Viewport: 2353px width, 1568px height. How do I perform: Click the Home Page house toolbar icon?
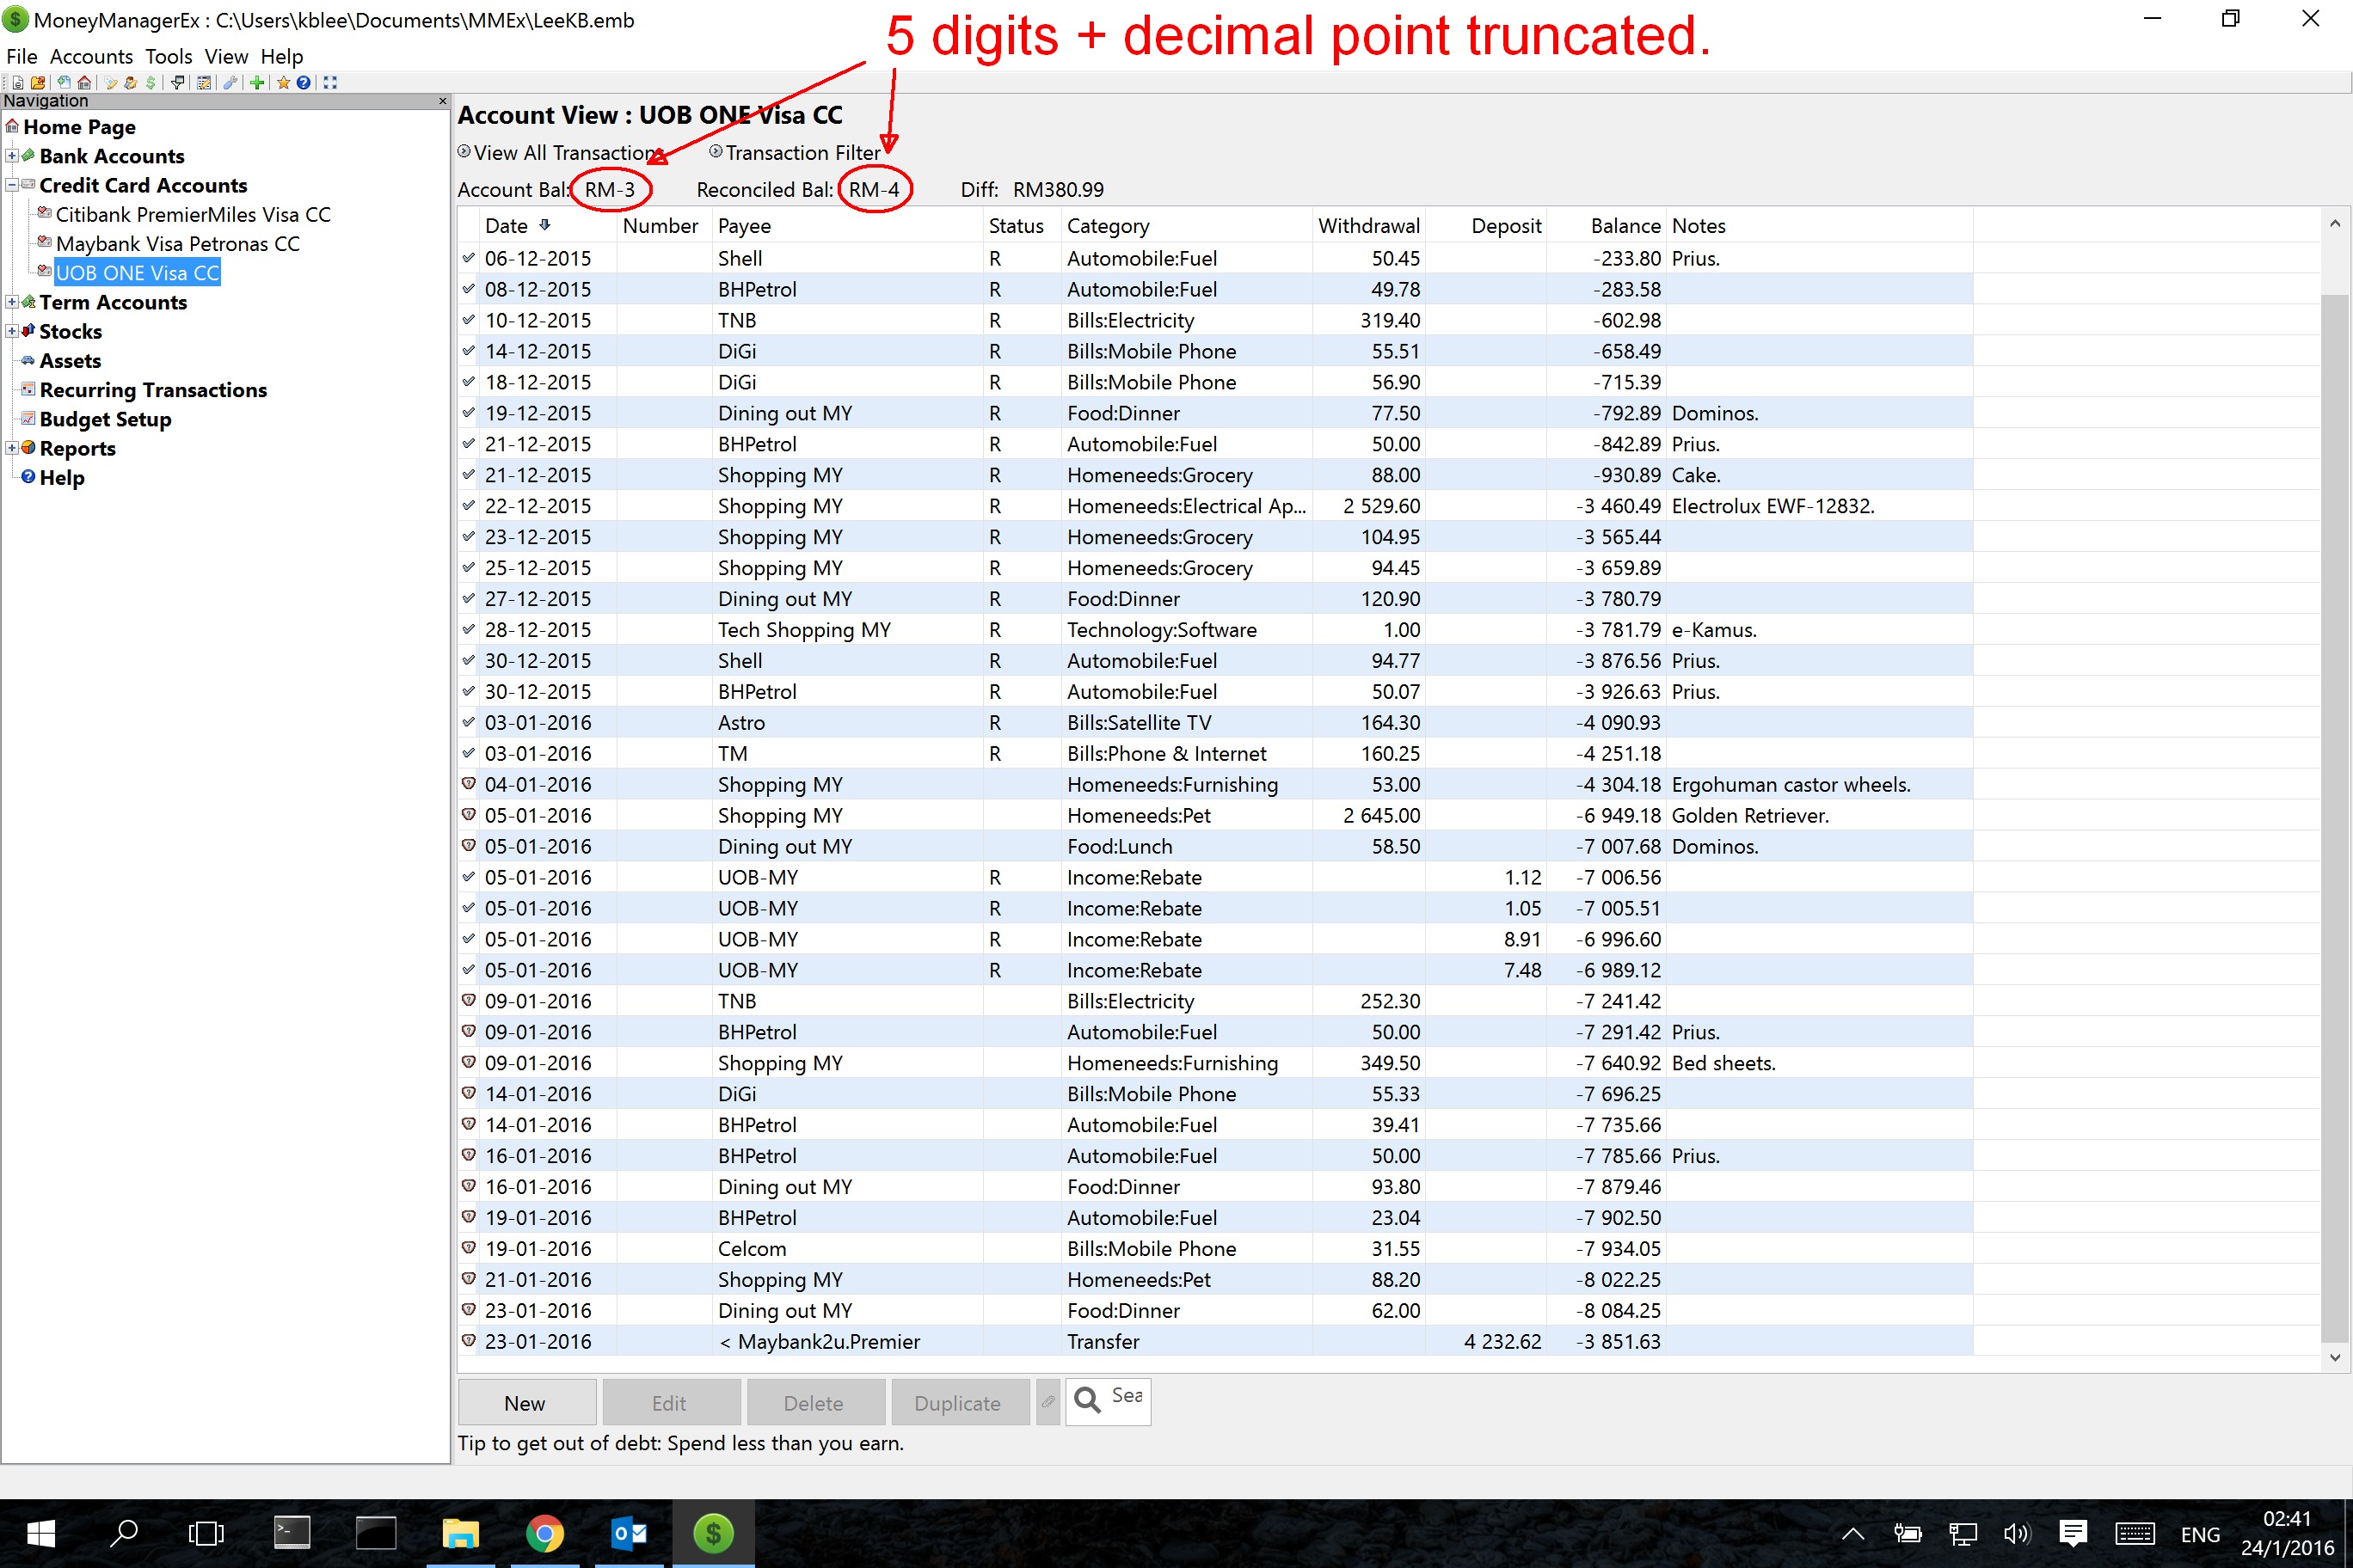click(84, 83)
